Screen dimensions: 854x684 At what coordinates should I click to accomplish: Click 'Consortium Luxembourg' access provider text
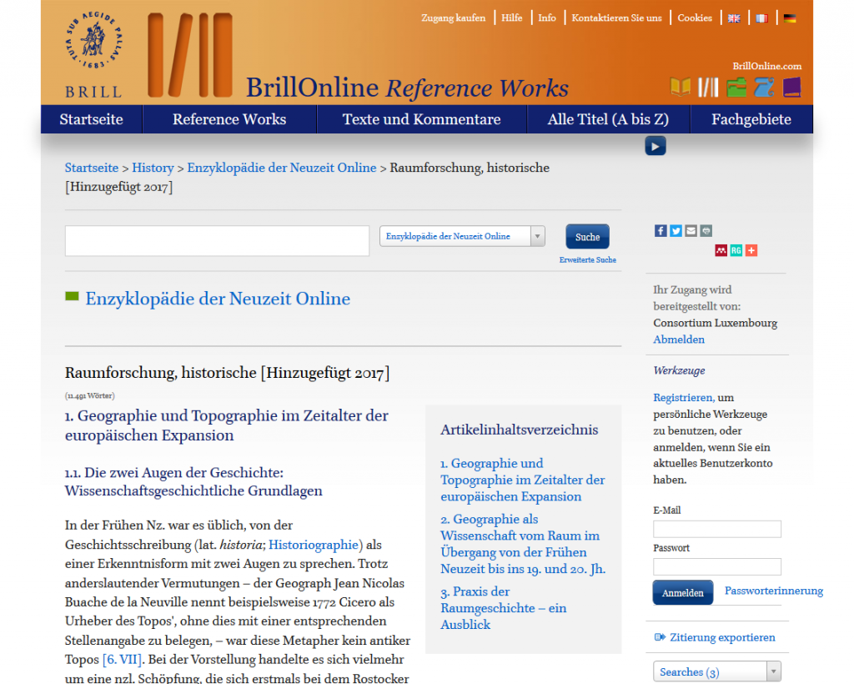point(715,323)
